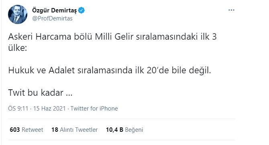Viewport: 269px width, 145px height.
Task: Click the date 15 Haz 2021
Action: click(49, 109)
